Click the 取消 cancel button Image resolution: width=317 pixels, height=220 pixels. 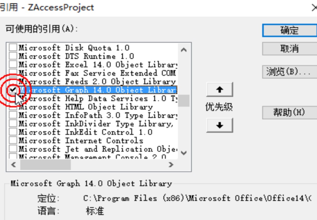coord(290,49)
